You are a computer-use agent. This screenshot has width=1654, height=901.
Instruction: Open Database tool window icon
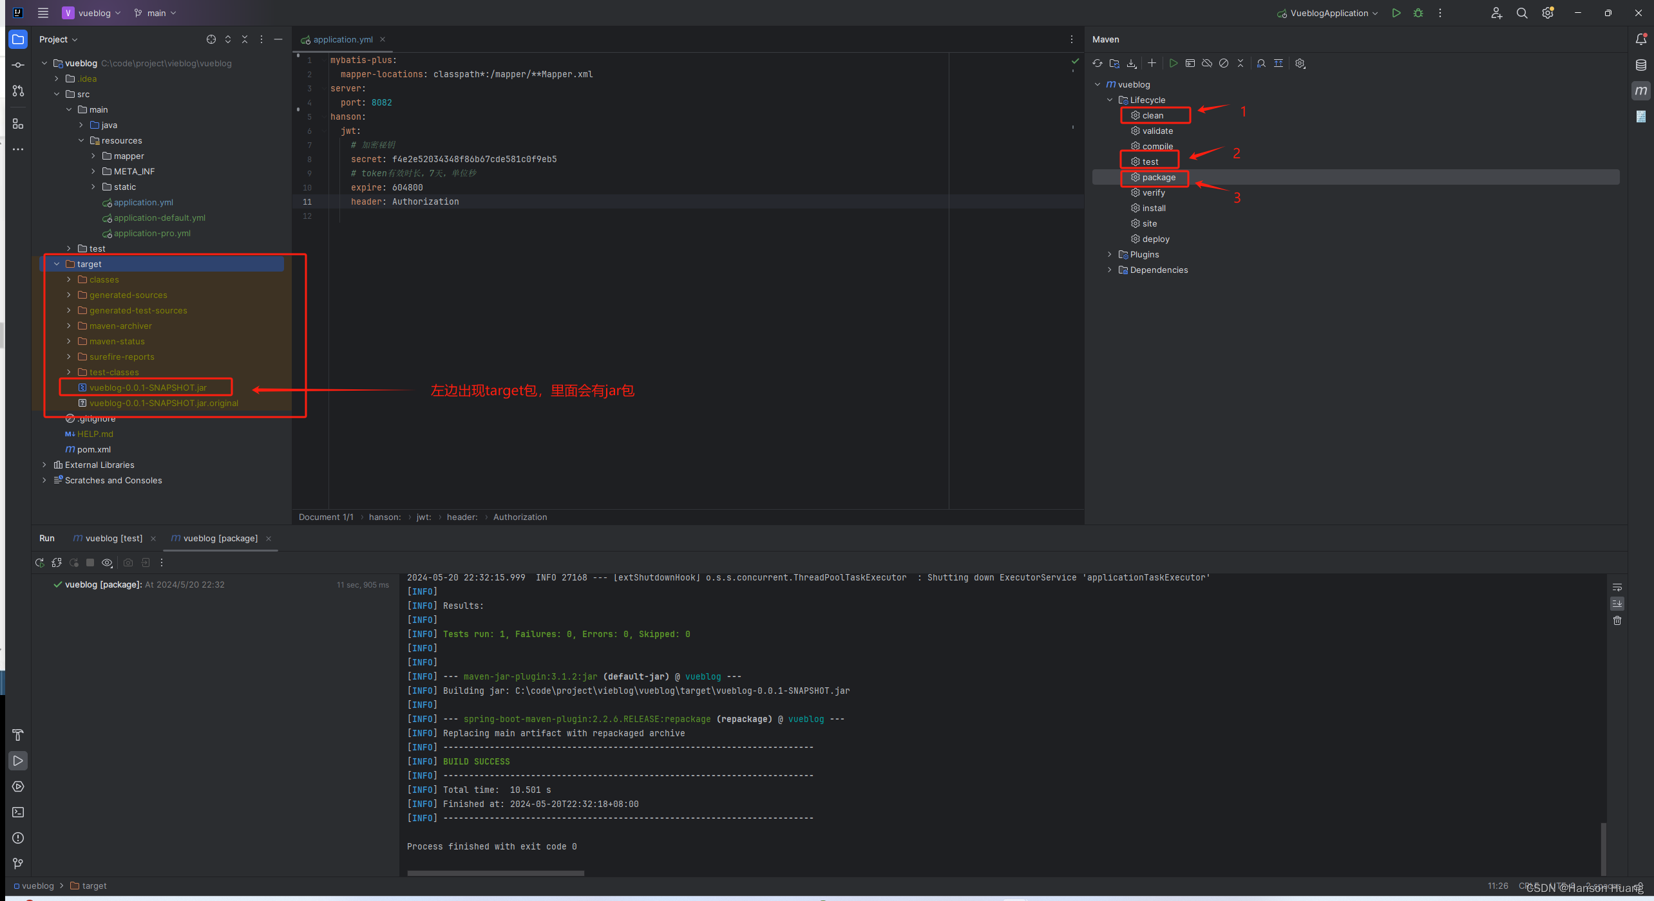(x=1641, y=65)
